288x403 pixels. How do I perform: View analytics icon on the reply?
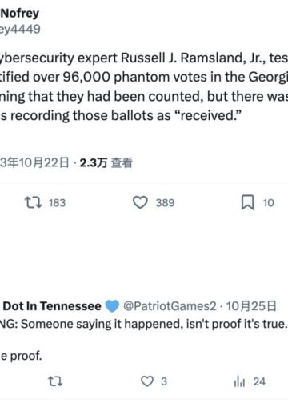tap(239, 381)
